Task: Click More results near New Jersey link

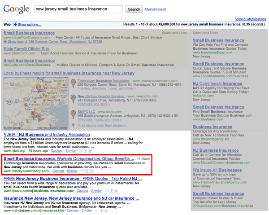Action: 102,125
